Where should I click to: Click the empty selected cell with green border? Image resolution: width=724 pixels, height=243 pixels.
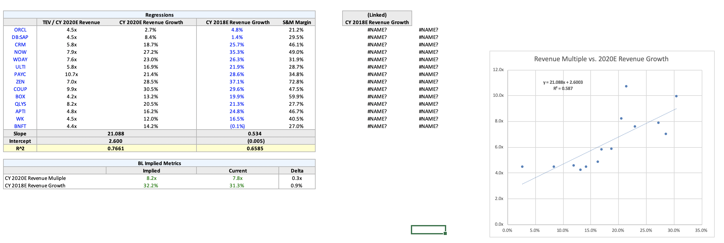[x=429, y=230]
